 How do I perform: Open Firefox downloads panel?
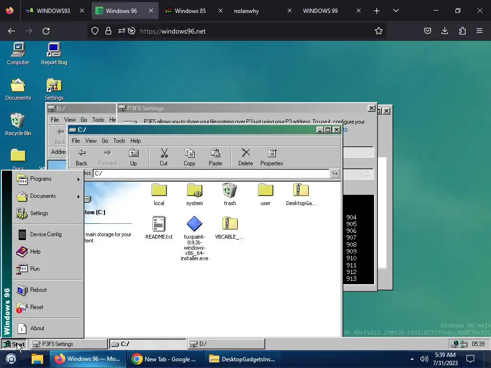[x=444, y=31]
